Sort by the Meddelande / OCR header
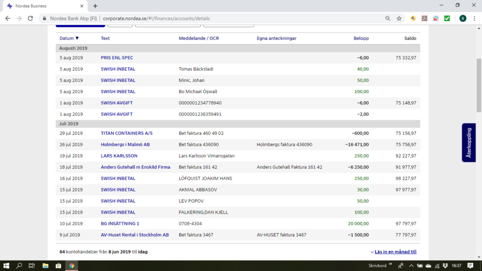Viewport: 482px width, 271px height. tap(199, 39)
